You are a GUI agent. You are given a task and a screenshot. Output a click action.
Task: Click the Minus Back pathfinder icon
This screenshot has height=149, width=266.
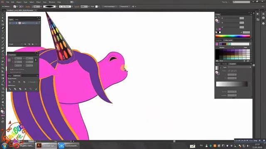point(36,89)
